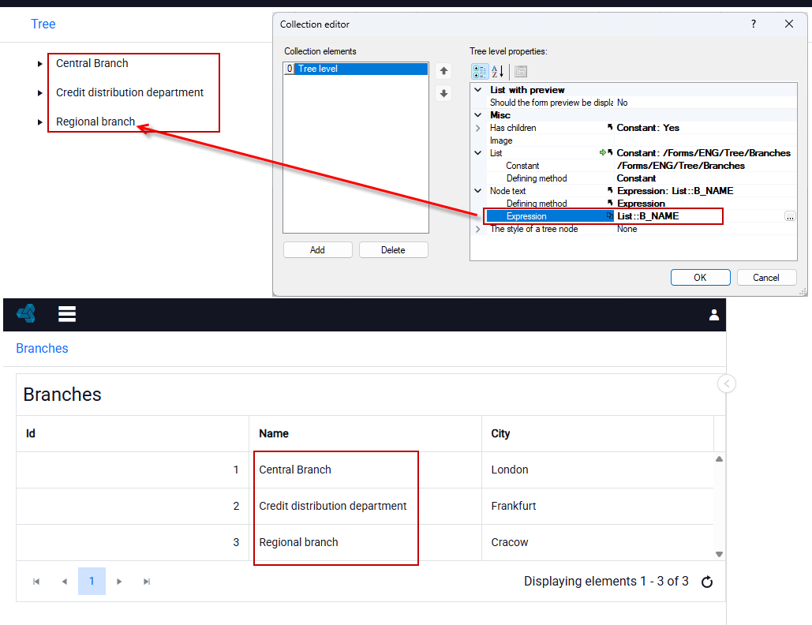This screenshot has height=625, width=812.
Task: Open help in Collection editor
Action: 754,24
